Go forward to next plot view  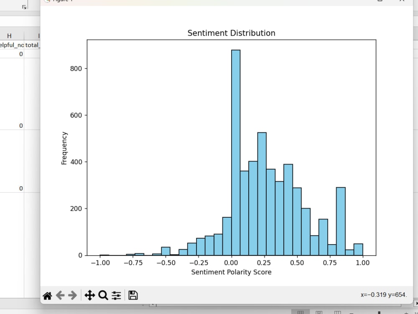point(72,295)
